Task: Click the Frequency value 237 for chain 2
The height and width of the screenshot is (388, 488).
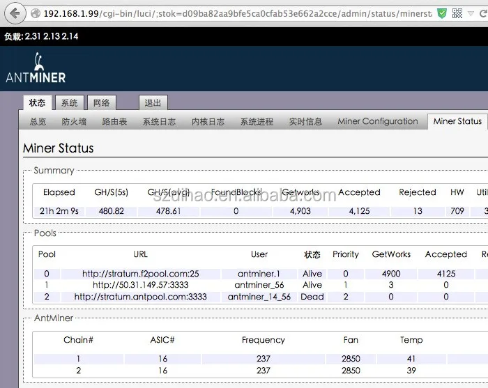Action: pyautogui.click(x=264, y=371)
